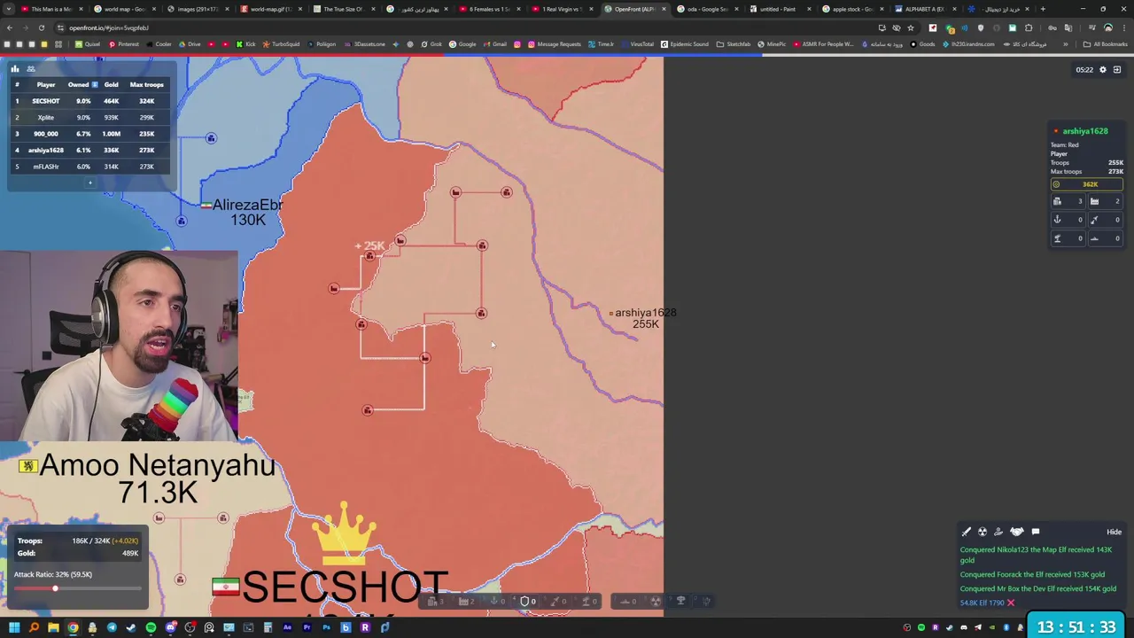Open a new browser tab
1134x638 pixels.
[1043, 9]
